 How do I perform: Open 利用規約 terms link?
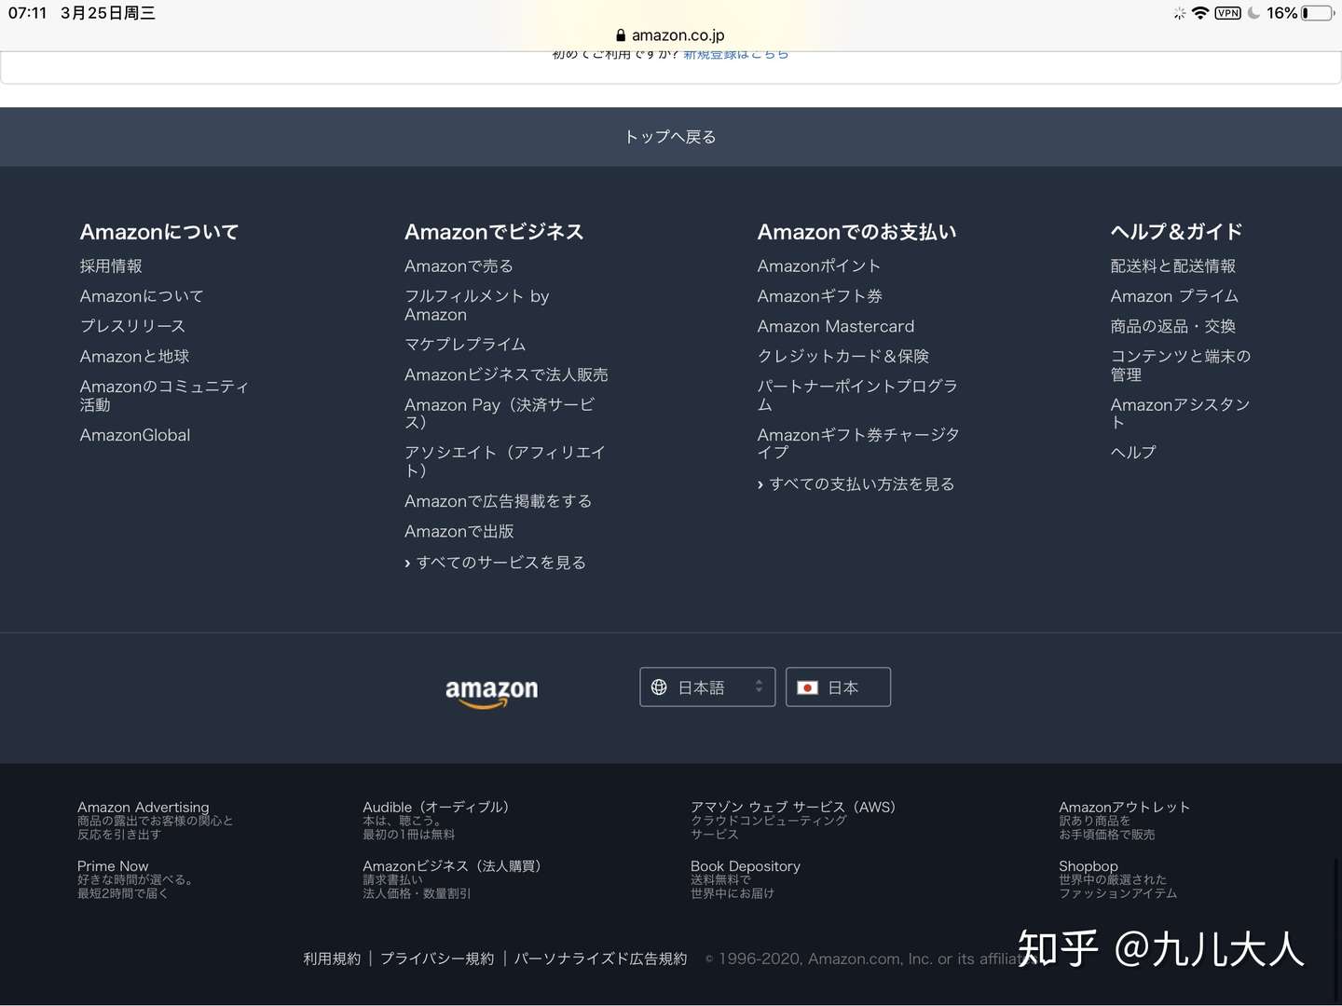[332, 958]
